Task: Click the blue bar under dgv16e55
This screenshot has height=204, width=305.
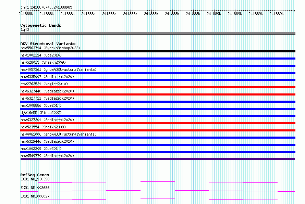Action: click(x=158, y=116)
